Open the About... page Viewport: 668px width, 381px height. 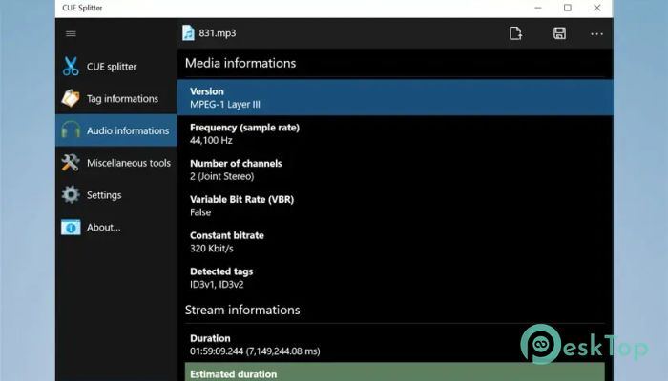[116, 228]
